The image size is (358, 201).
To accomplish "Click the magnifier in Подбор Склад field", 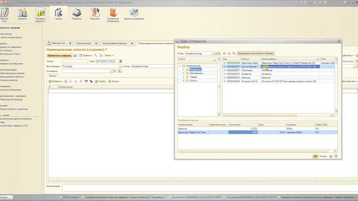I will (219, 54).
